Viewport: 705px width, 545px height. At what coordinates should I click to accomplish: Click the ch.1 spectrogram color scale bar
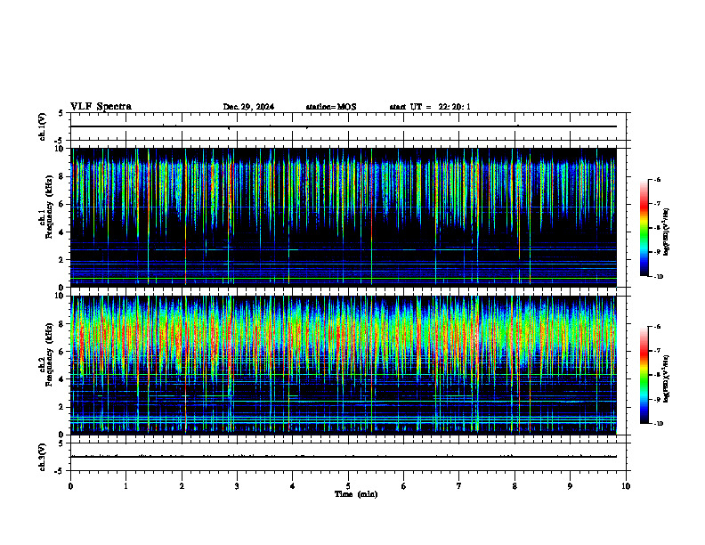point(644,228)
